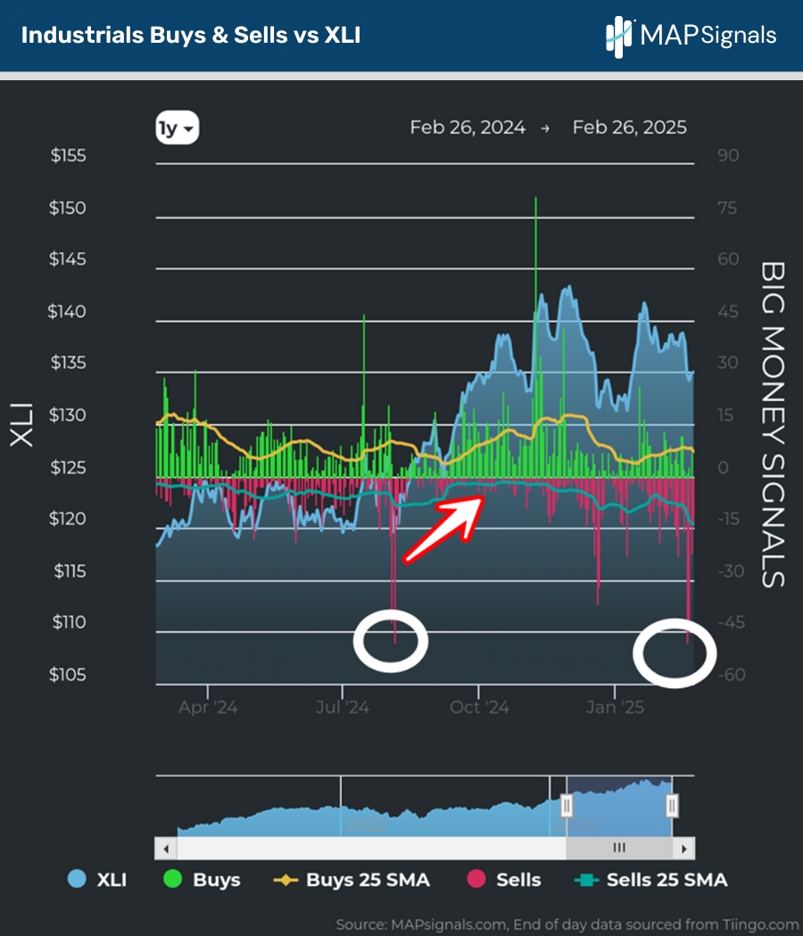Screen dimensions: 803x936
Task: Click the $140 price axis label
Action: (x=67, y=312)
